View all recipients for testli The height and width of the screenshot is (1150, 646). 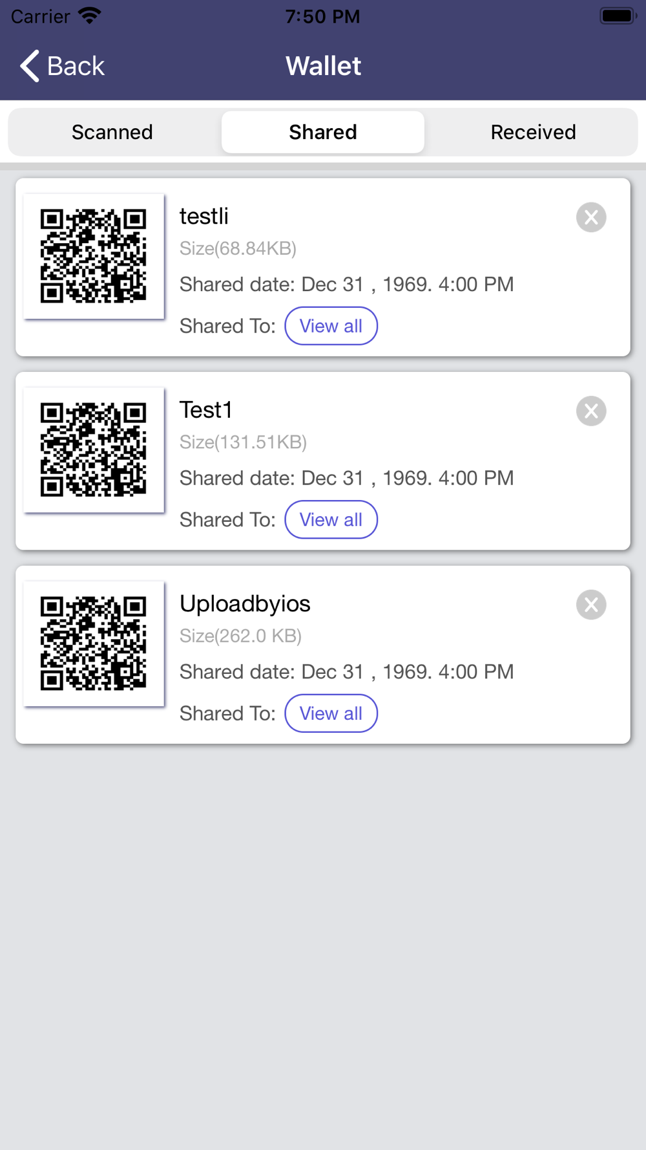click(x=331, y=326)
